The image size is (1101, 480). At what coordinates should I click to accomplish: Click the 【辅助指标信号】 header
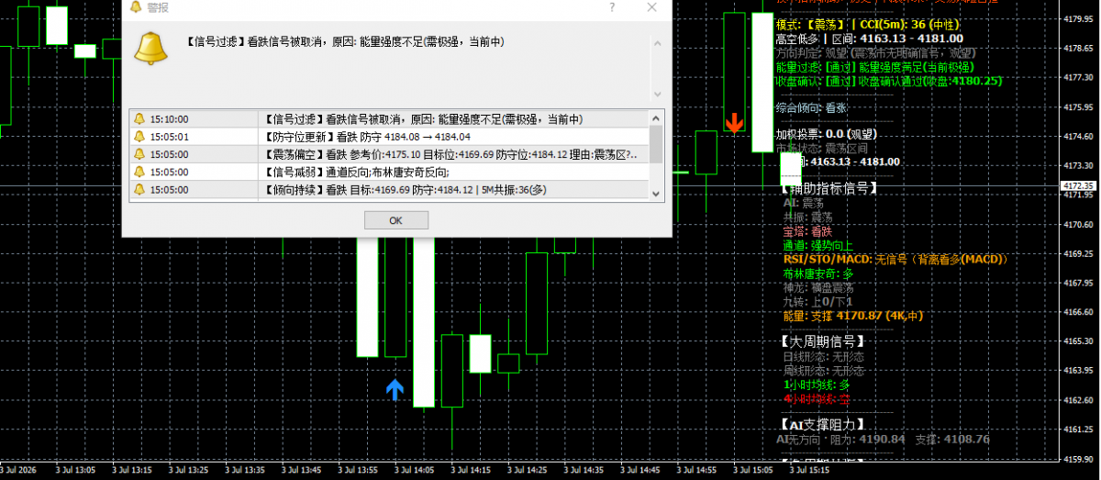(x=829, y=187)
